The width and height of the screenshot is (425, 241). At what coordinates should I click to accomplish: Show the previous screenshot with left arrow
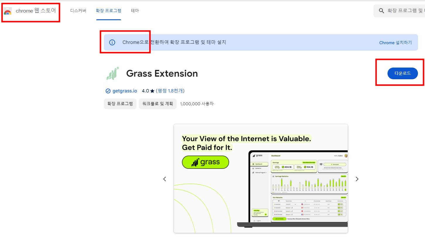pos(165,179)
